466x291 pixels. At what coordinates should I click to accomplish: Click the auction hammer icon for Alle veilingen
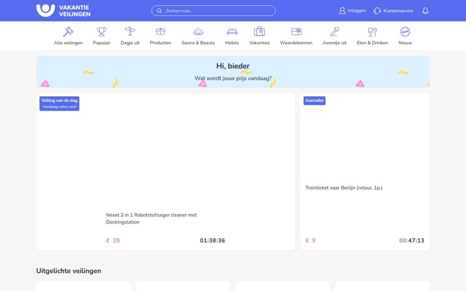(x=68, y=32)
